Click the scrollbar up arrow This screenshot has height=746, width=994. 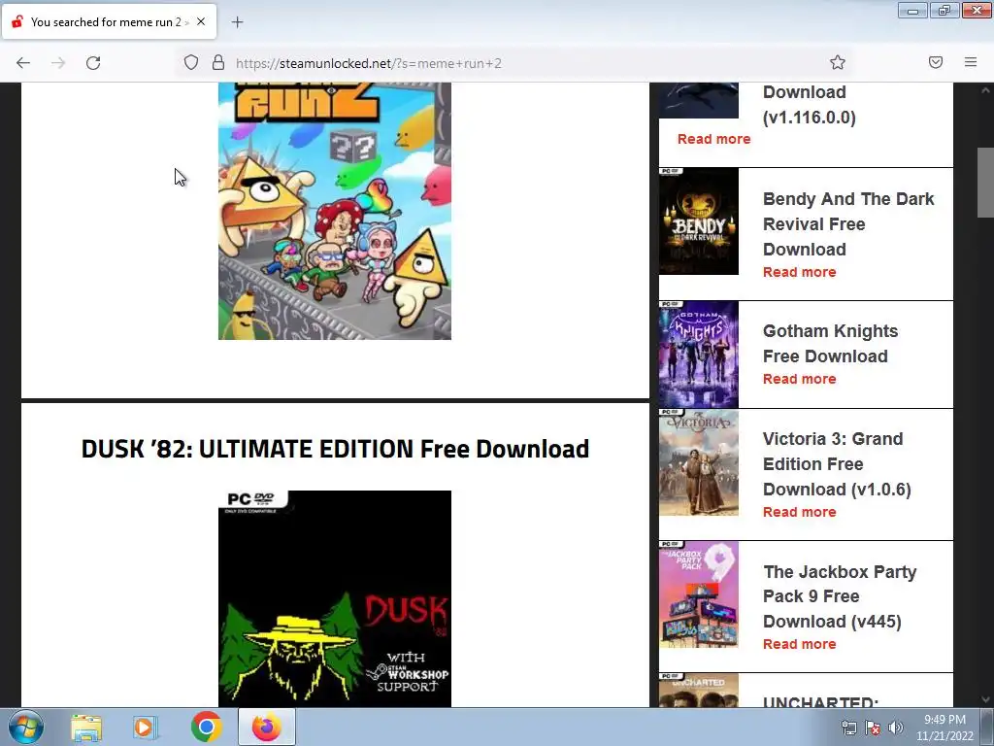[985, 90]
